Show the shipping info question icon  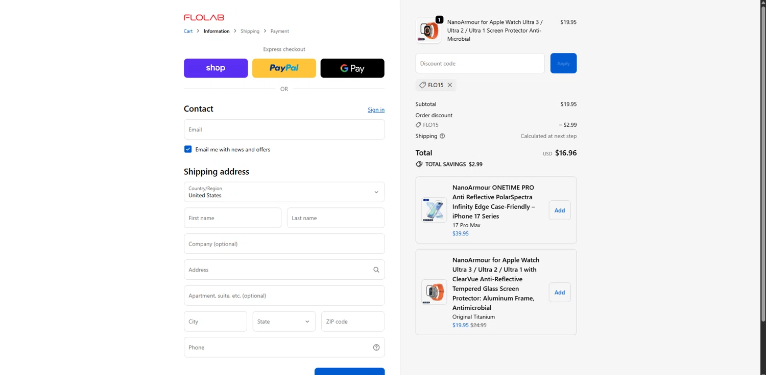pyautogui.click(x=442, y=136)
